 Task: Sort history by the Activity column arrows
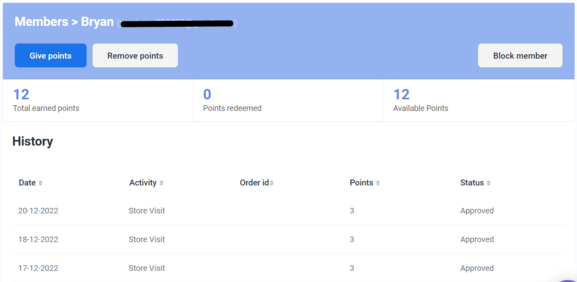pos(162,183)
